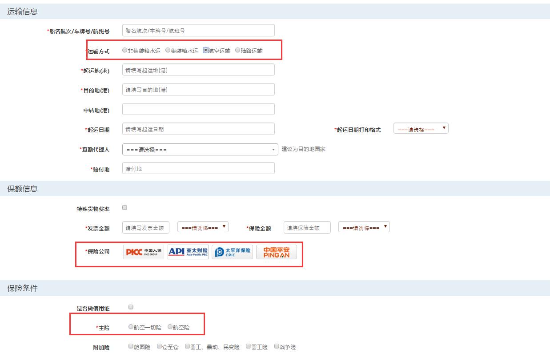
Task: Open the 发票金额 currency dropdown
Action: [203, 227]
